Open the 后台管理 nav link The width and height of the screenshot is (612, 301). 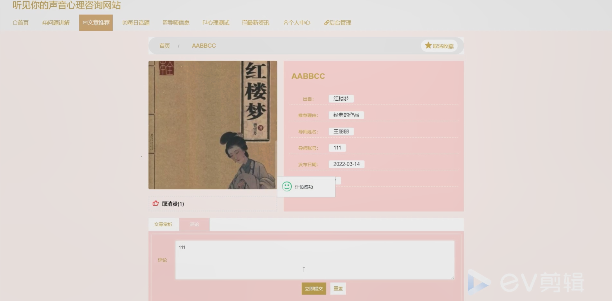click(338, 23)
